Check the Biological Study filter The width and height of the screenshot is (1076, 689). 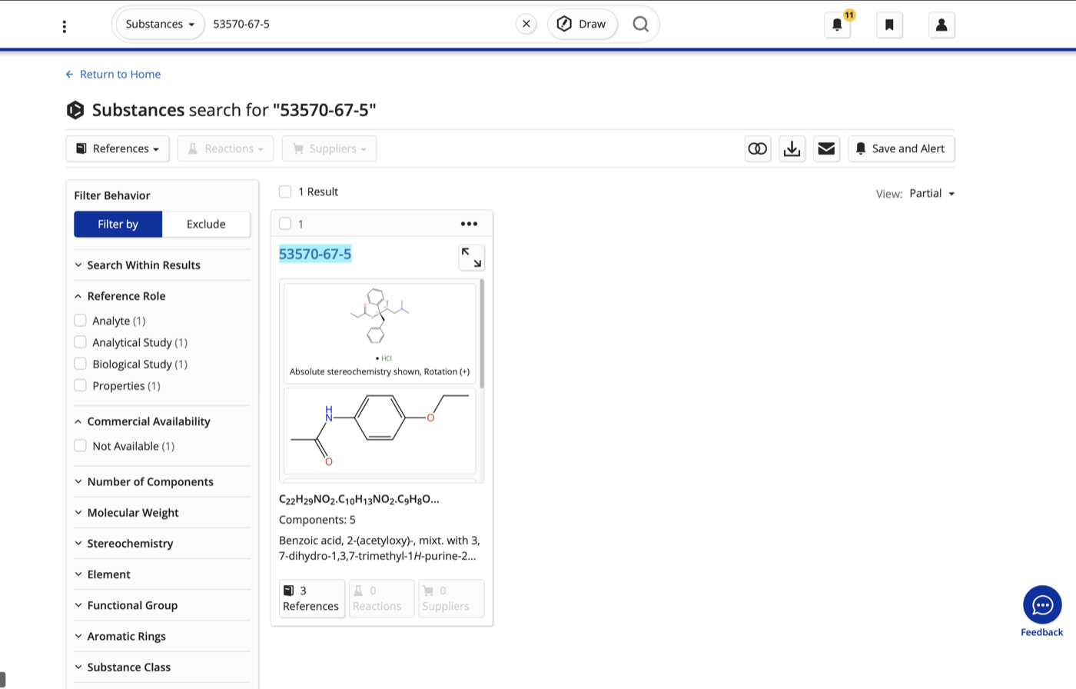80,363
